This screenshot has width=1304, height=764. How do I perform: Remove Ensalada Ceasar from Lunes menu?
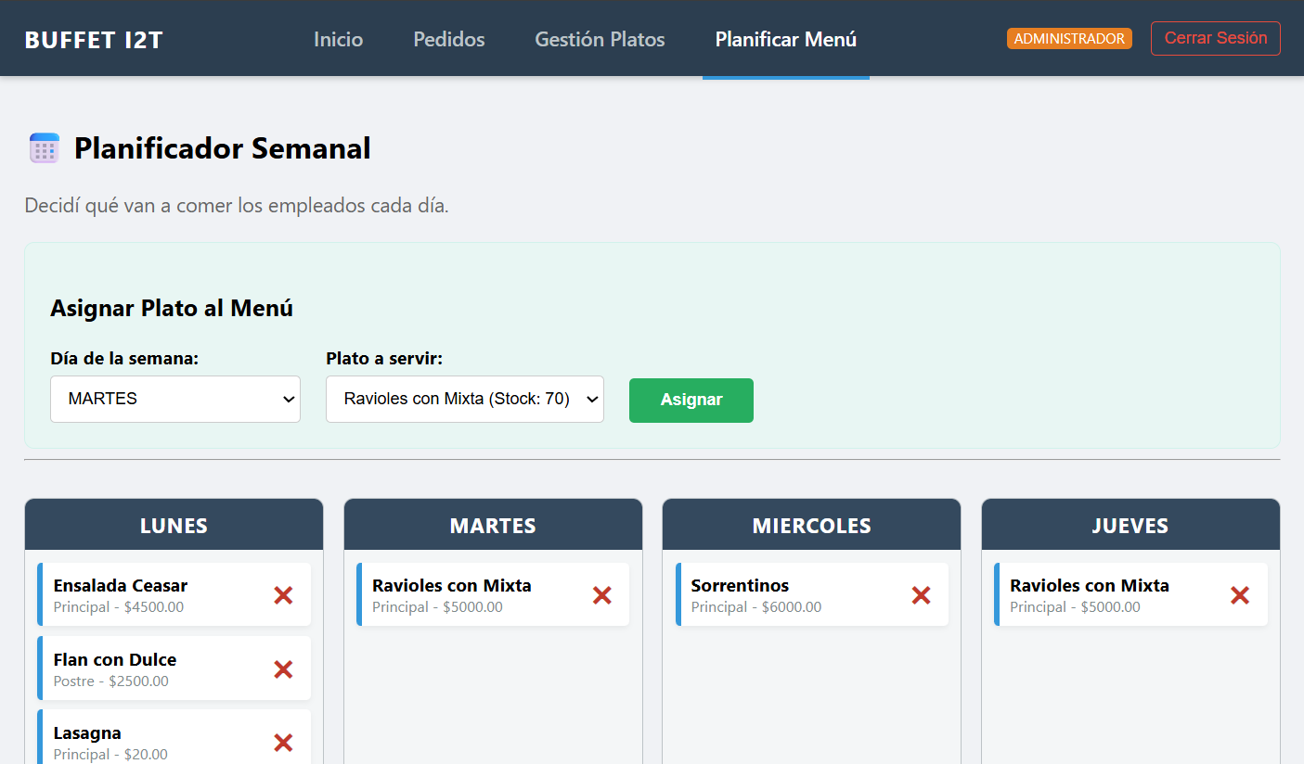(x=283, y=595)
